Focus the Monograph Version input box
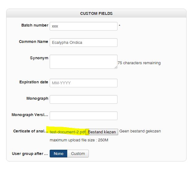The image size is (194, 171). pos(83,116)
